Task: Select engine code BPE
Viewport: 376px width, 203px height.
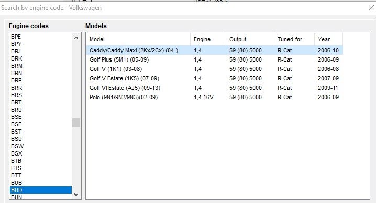Action: [41, 37]
